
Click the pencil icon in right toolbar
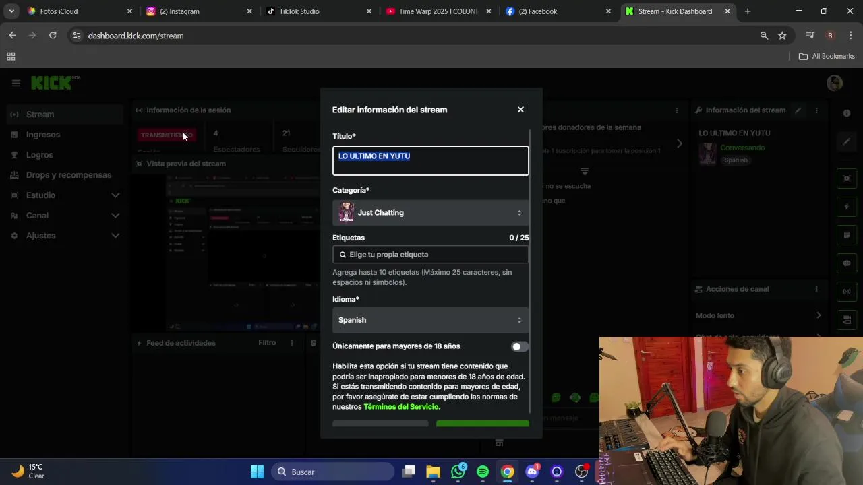coord(847,142)
